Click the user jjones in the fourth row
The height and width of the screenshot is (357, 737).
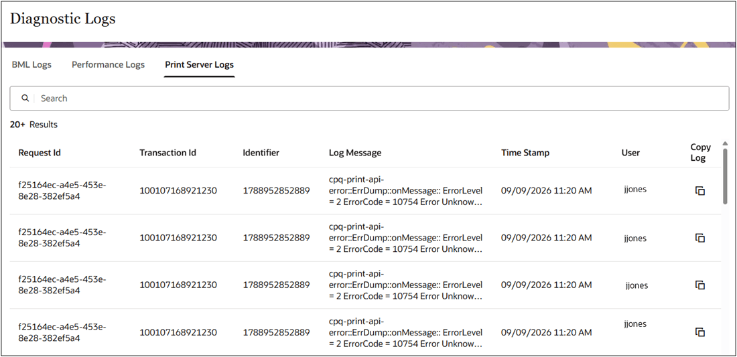tap(634, 324)
